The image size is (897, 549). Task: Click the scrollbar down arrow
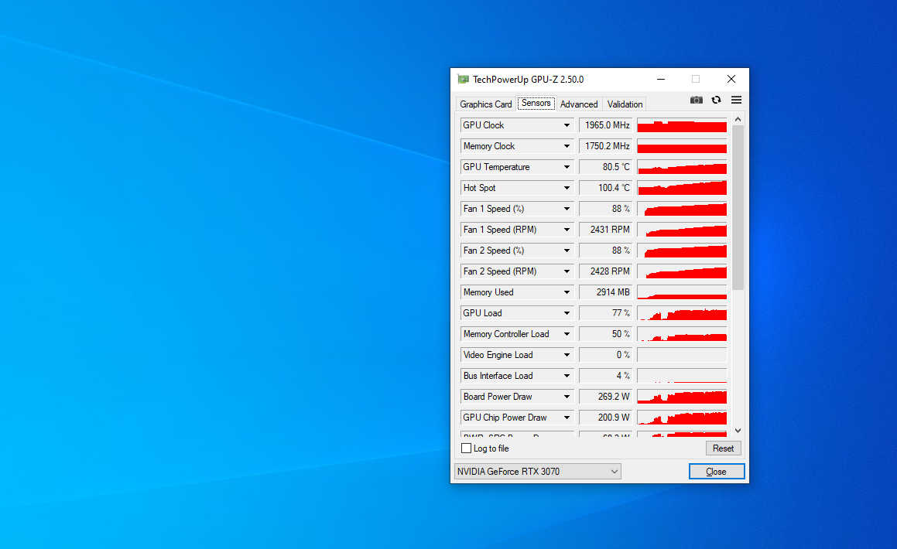pyautogui.click(x=738, y=431)
